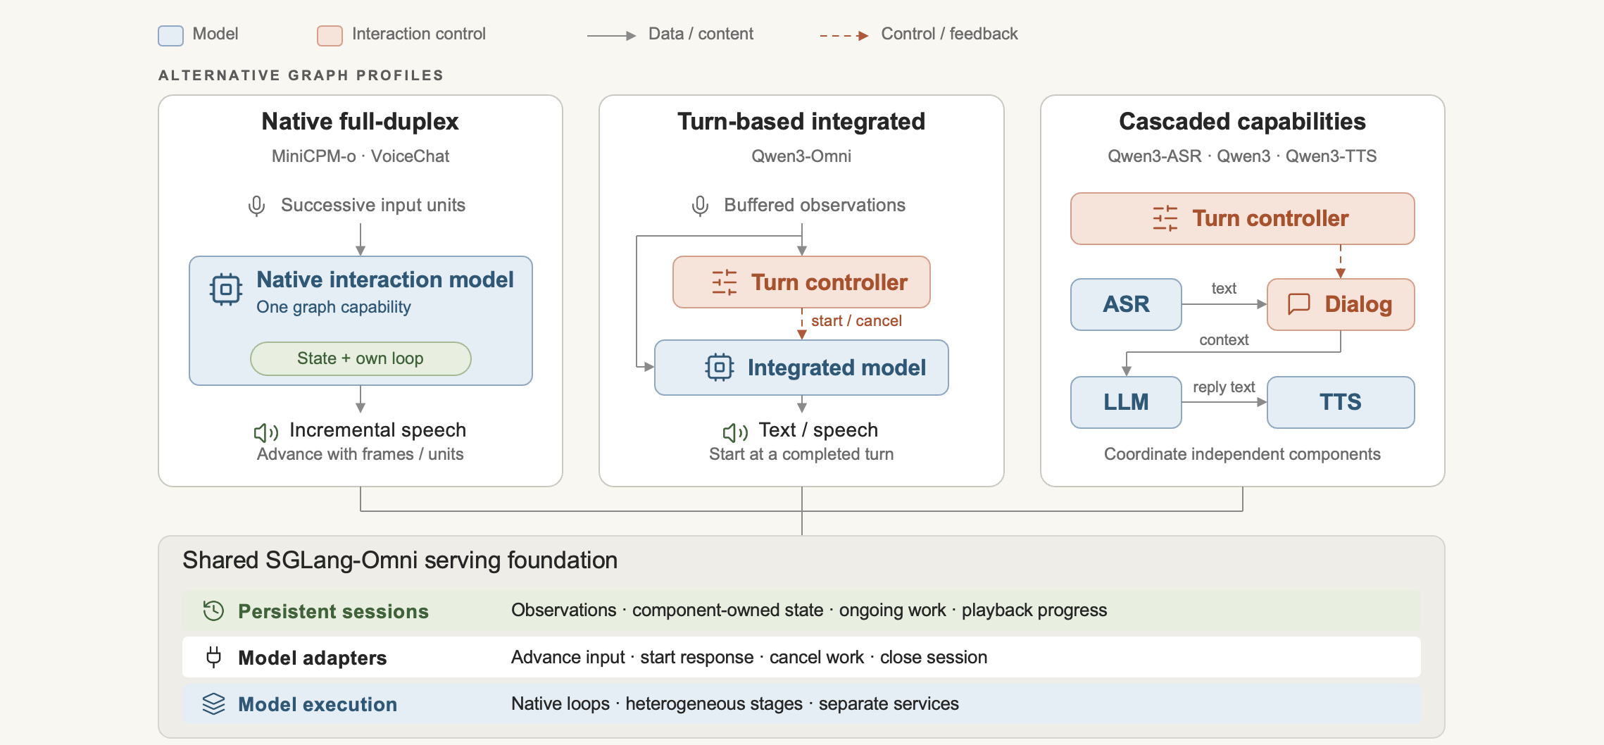Click the plug icon for Model adapters
The height and width of the screenshot is (745, 1604).
pyautogui.click(x=213, y=657)
